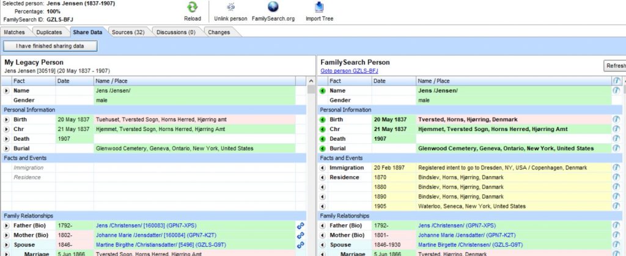Click info icon on FamilySearch Spouse row

click(x=616, y=245)
